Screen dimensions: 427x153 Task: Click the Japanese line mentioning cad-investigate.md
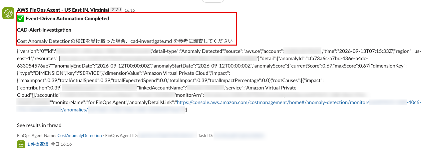pos(125,42)
